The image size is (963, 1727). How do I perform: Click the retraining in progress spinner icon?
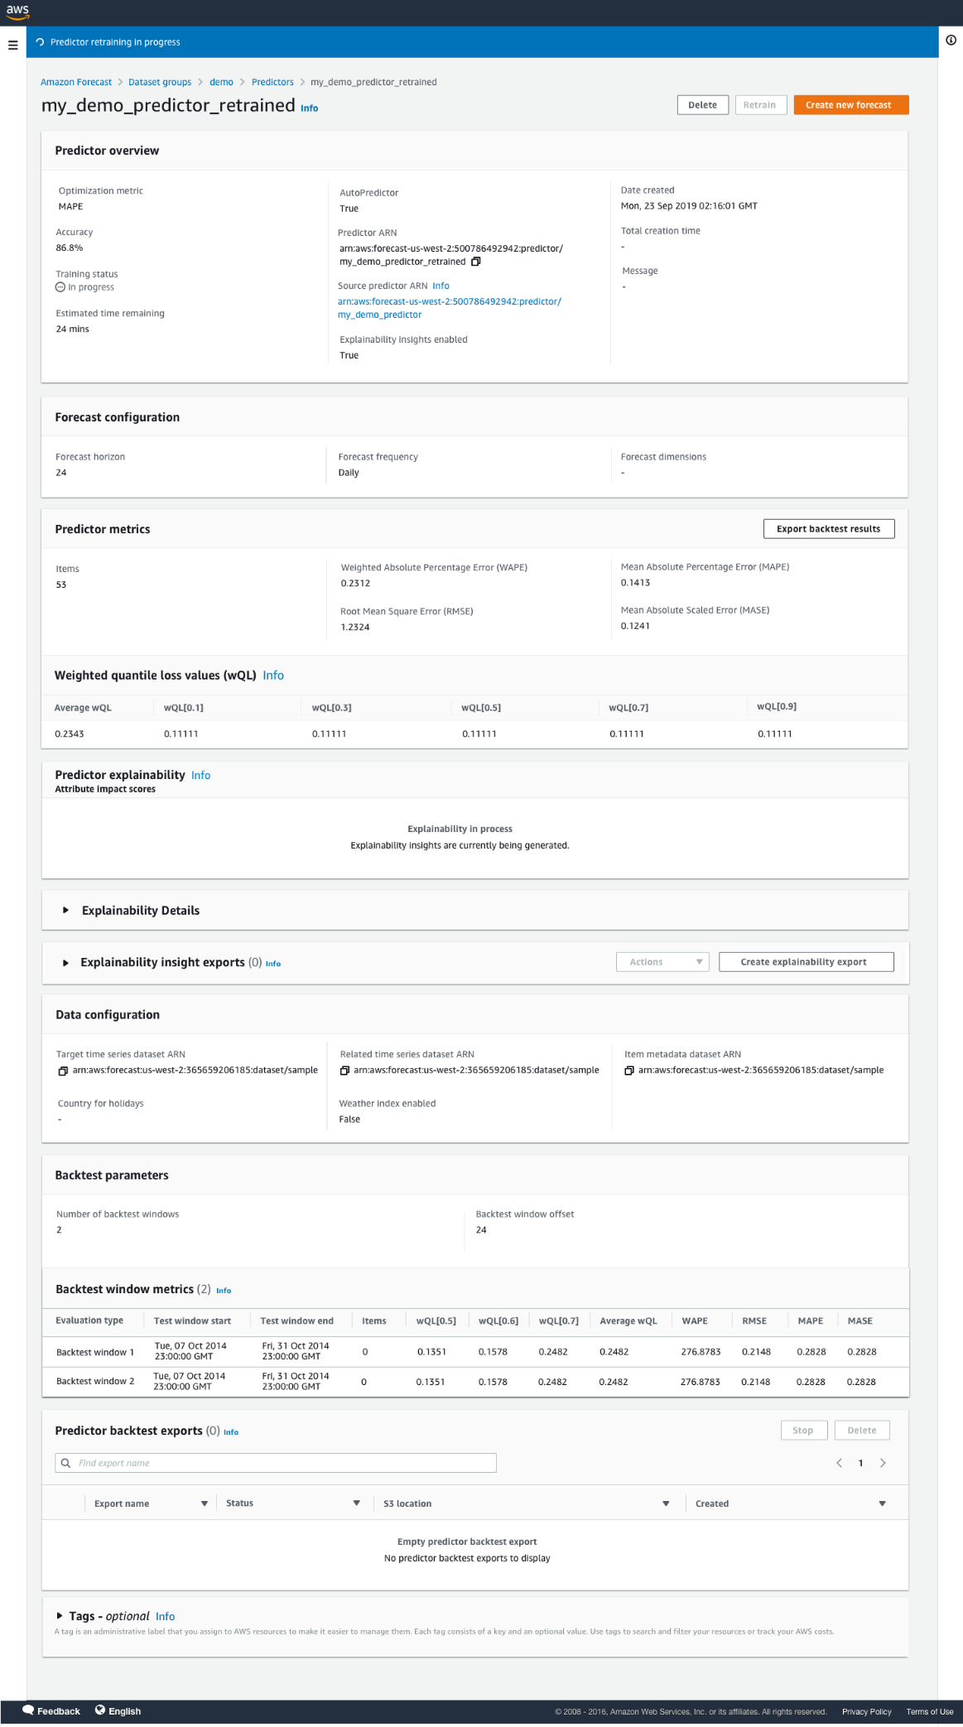[x=40, y=42]
